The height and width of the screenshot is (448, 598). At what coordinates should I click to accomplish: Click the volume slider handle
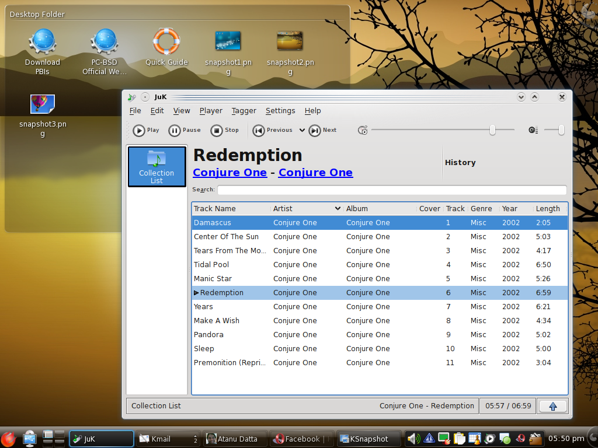tap(561, 130)
